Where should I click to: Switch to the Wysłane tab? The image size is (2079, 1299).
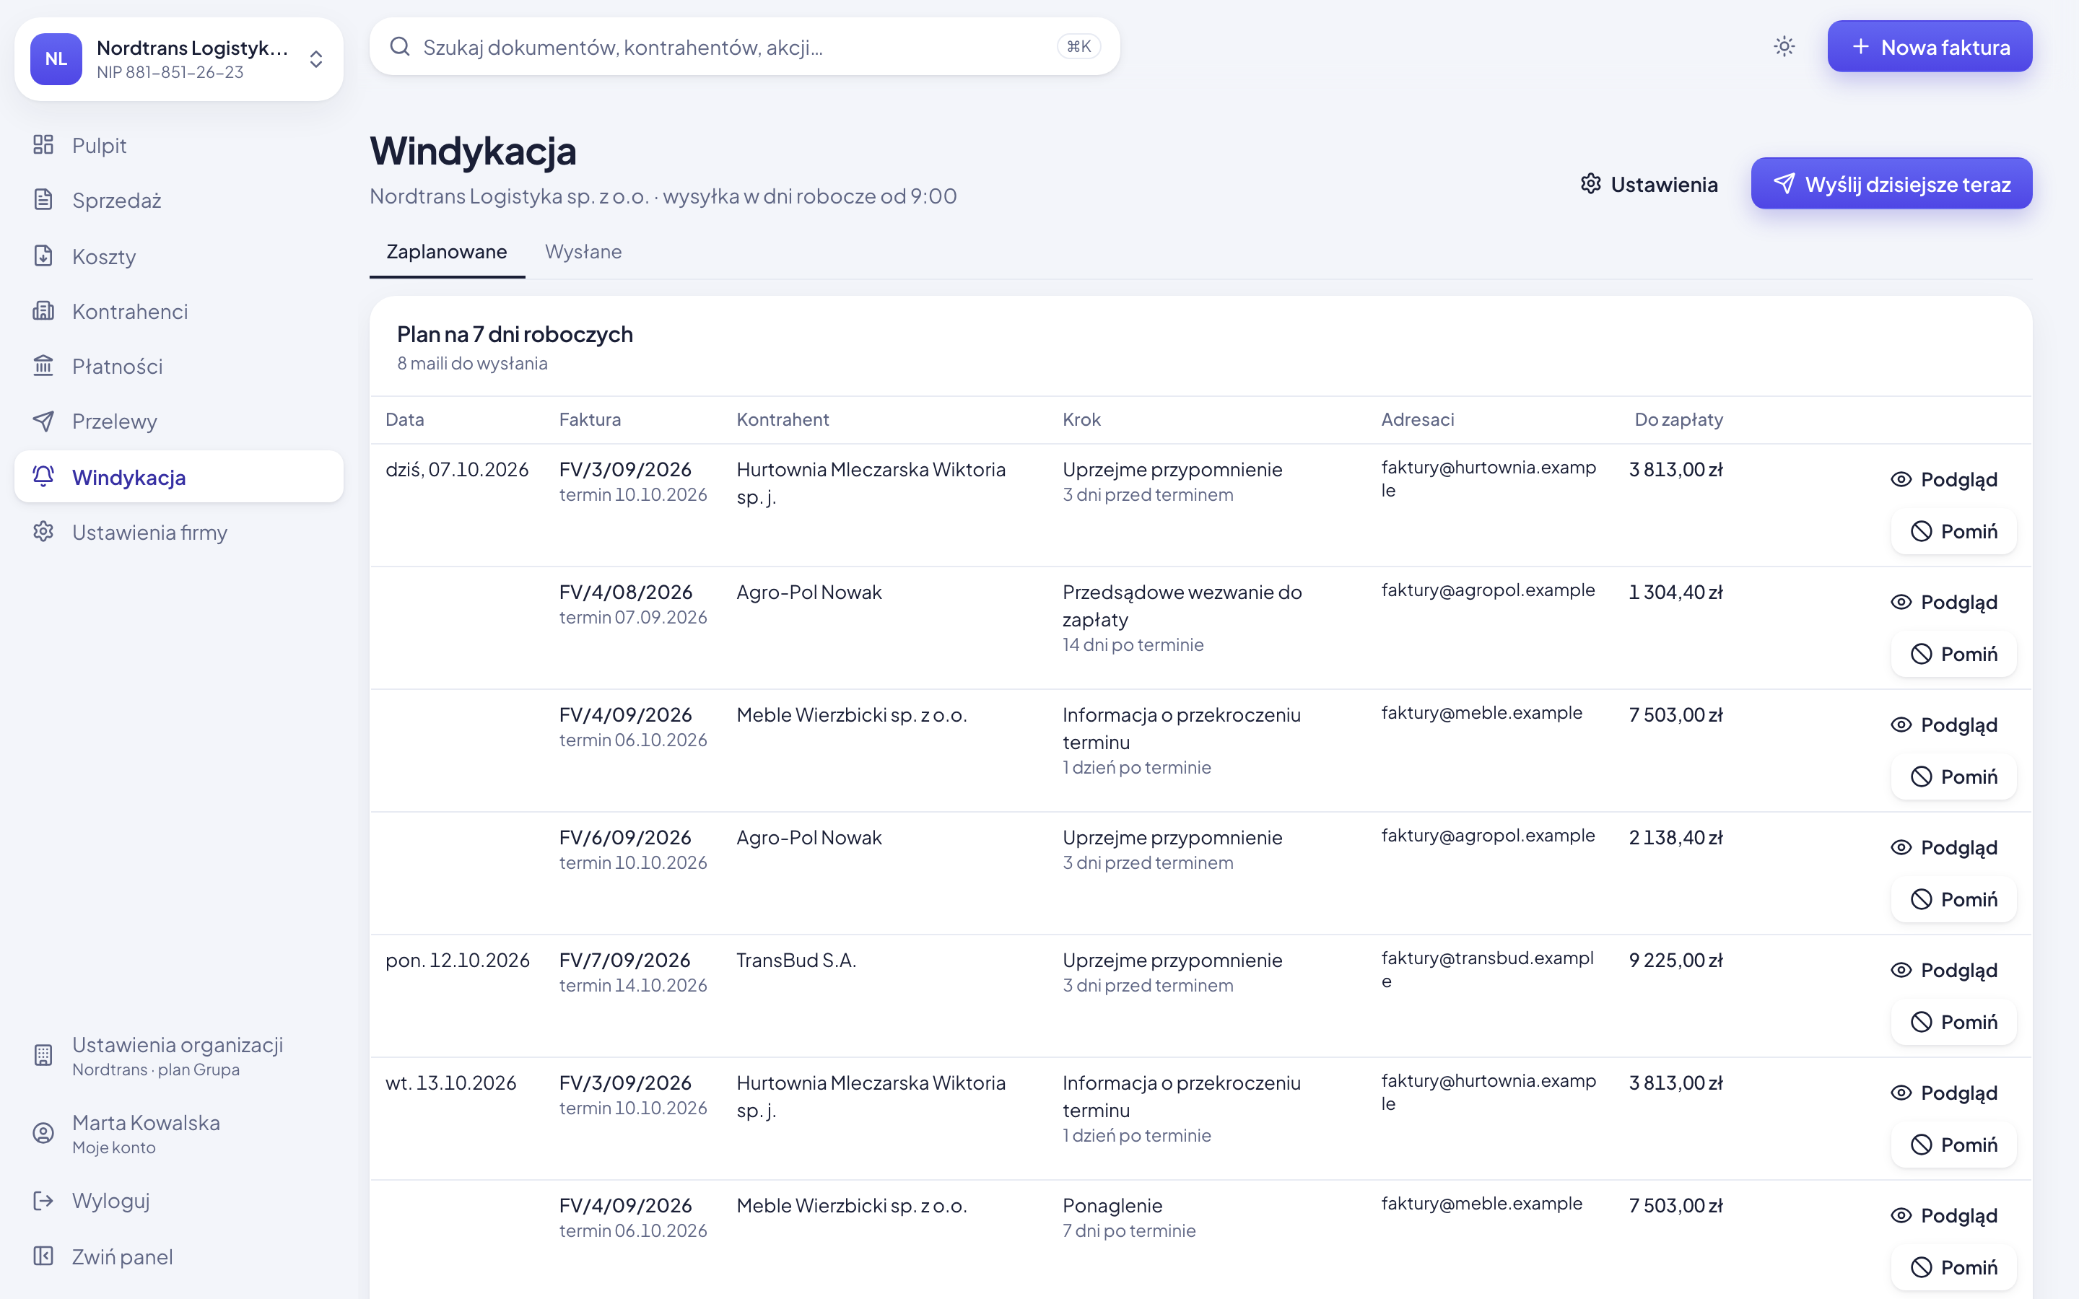pyautogui.click(x=583, y=252)
